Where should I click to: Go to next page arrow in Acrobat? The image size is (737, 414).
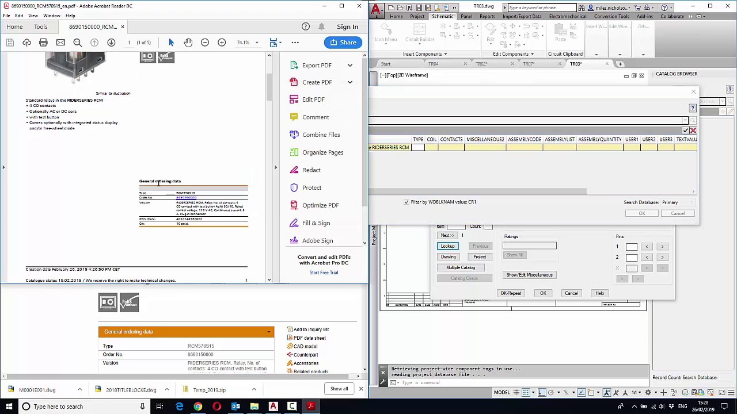[111, 43]
